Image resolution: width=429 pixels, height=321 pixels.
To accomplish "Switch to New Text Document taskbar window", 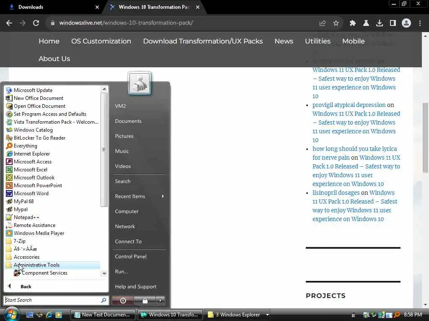I will click(103, 315).
